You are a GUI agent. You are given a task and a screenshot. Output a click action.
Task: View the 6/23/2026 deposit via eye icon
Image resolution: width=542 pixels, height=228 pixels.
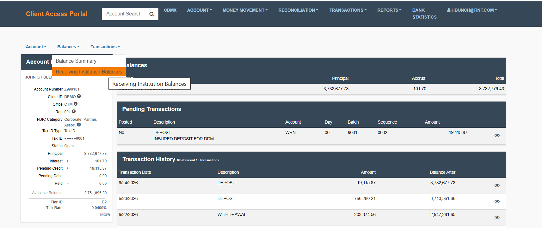tap(497, 202)
